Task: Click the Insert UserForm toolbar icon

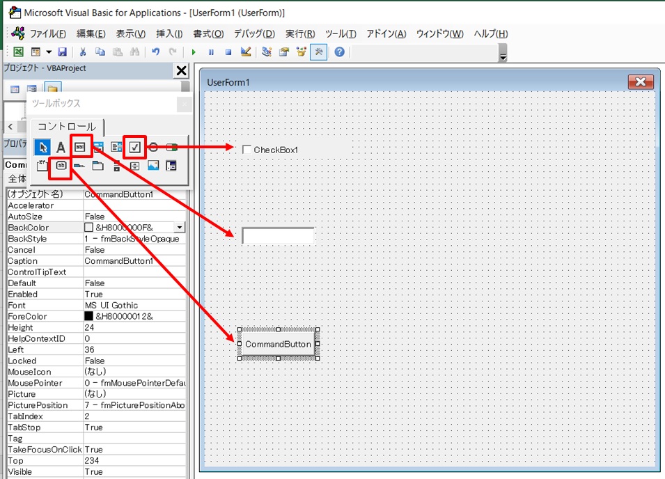Action: tap(36, 52)
